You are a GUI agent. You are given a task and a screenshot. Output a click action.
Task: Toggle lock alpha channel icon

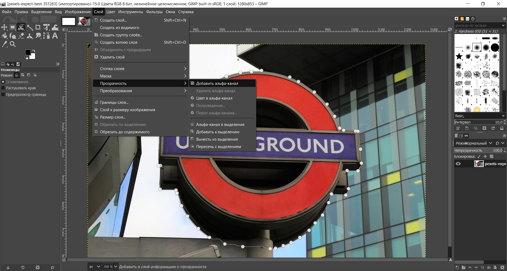click(491, 156)
